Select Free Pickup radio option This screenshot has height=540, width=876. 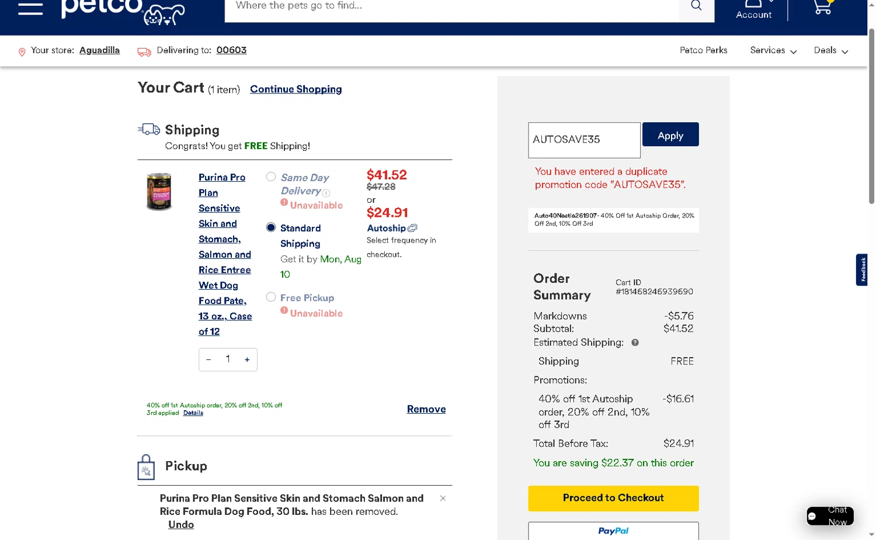pyautogui.click(x=271, y=297)
